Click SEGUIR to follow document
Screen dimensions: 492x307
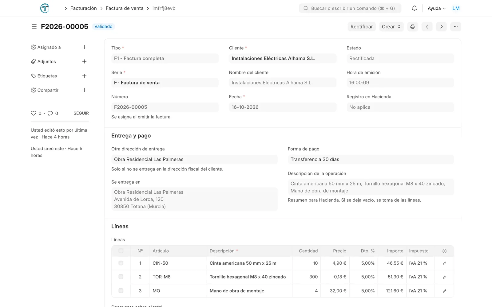(81, 113)
